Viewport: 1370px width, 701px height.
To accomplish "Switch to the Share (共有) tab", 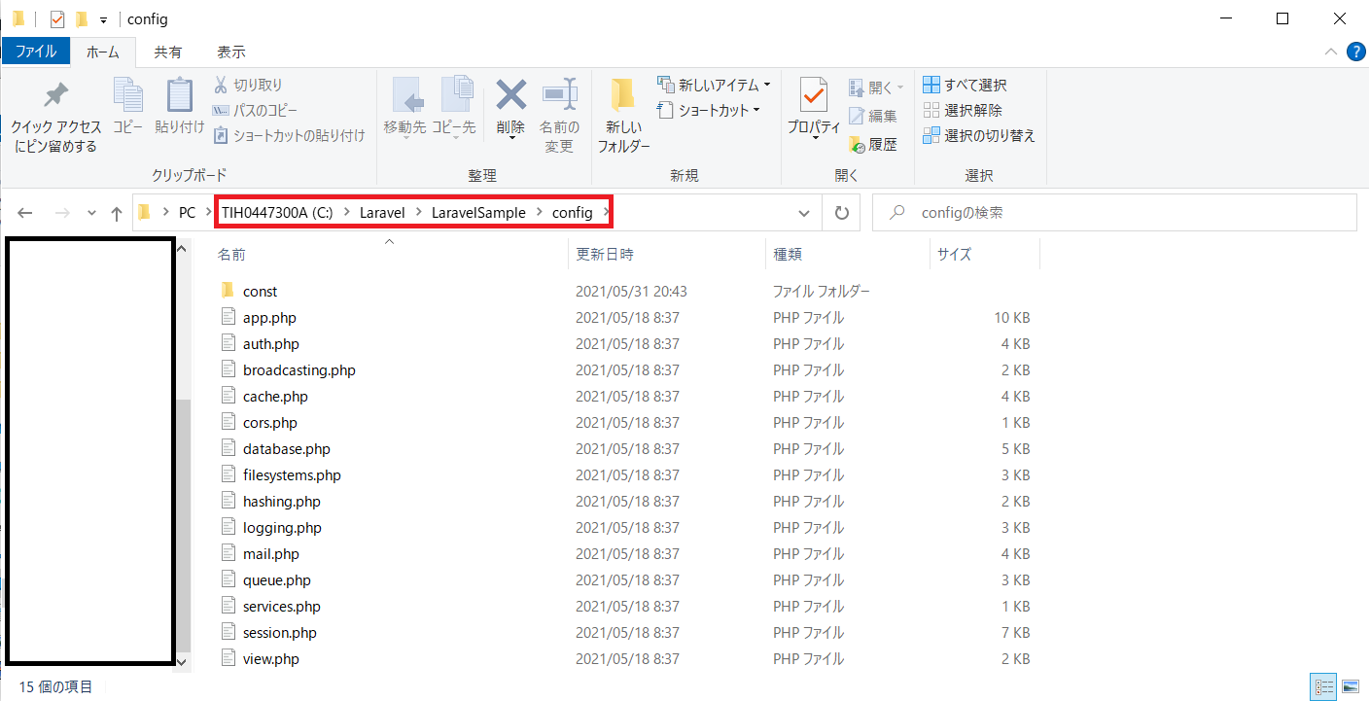I will [168, 52].
